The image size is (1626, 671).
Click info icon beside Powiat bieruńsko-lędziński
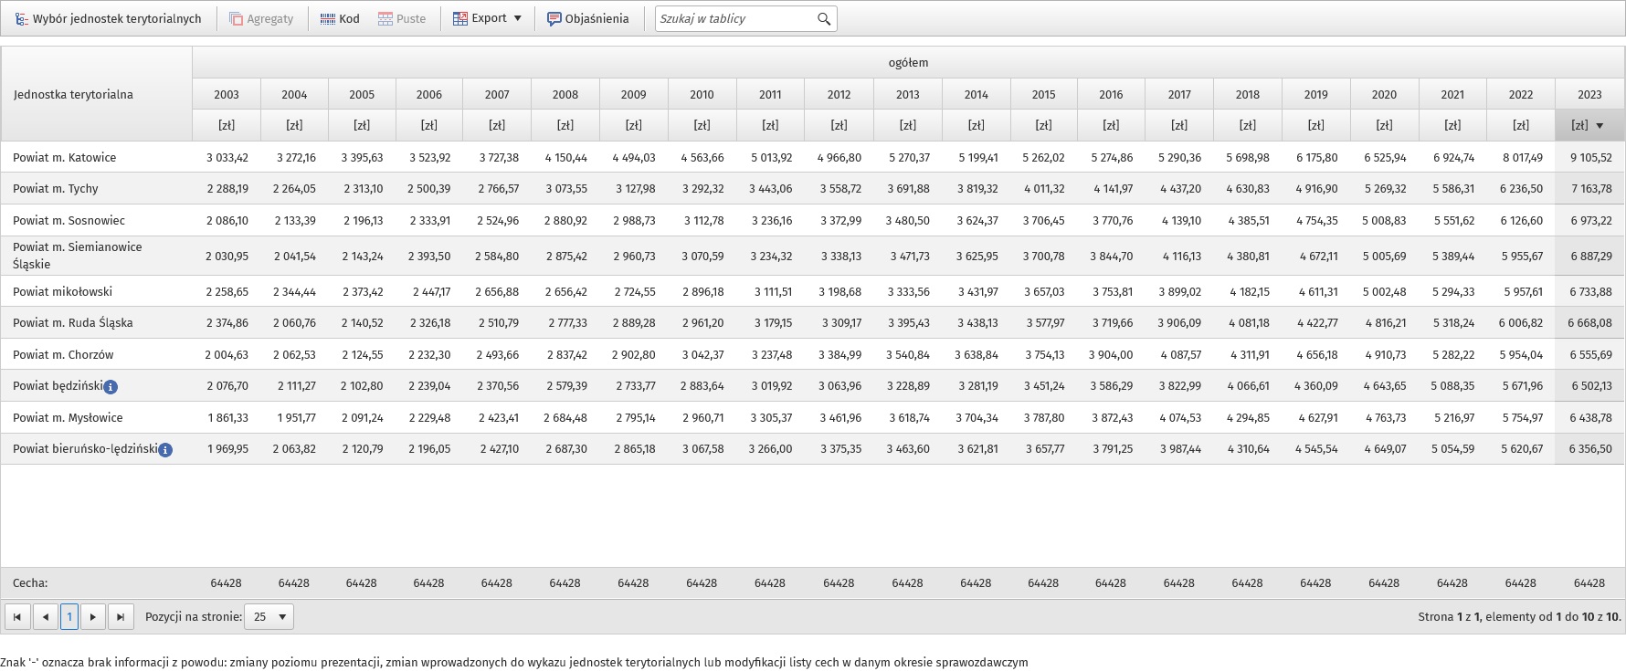pos(165,450)
